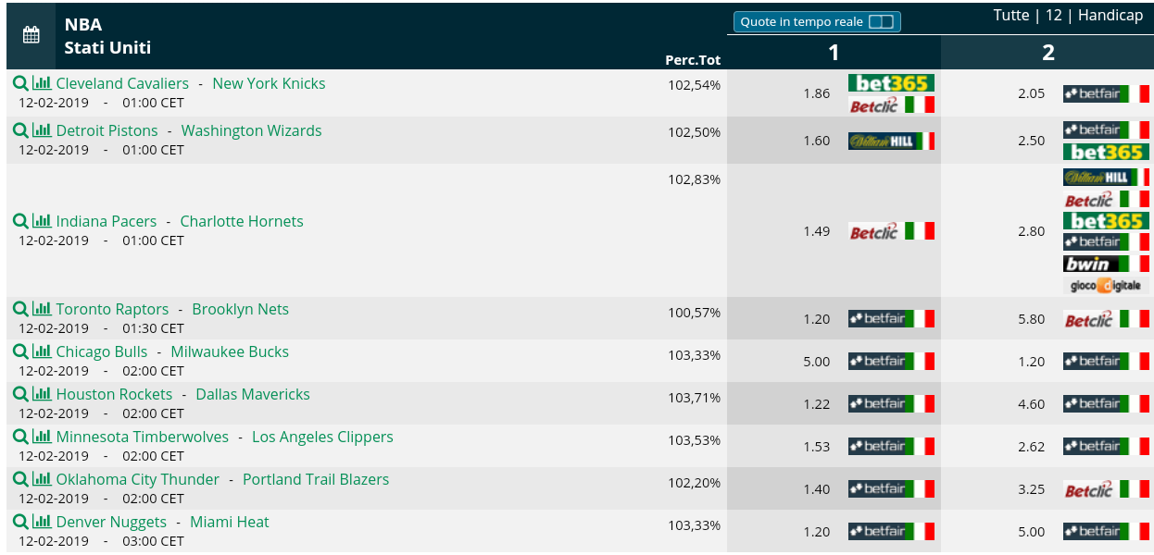Viewport: 1154px width, 555px height.
Task: Click the 103,71% total percentage value
Action: click(x=695, y=398)
